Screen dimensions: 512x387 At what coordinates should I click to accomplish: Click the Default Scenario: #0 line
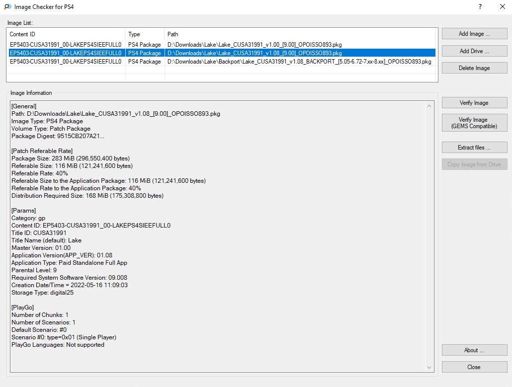pyautogui.click(x=39, y=330)
